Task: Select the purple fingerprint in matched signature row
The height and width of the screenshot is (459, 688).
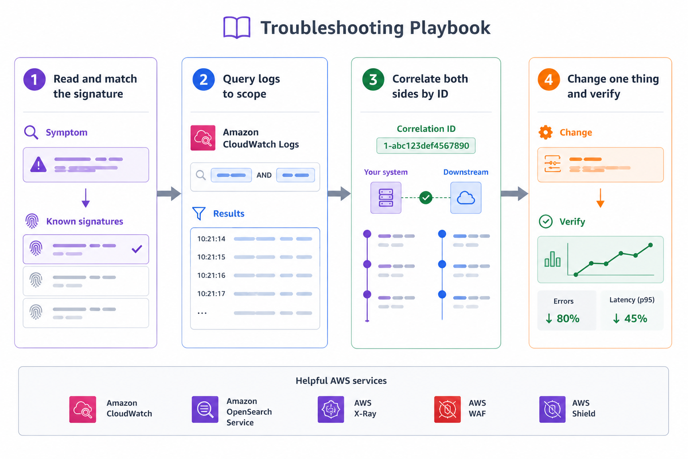Action: tap(36, 248)
